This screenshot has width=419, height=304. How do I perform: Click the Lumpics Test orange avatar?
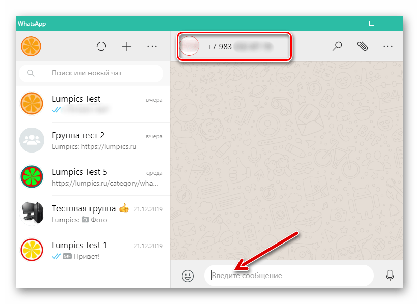tap(32, 103)
